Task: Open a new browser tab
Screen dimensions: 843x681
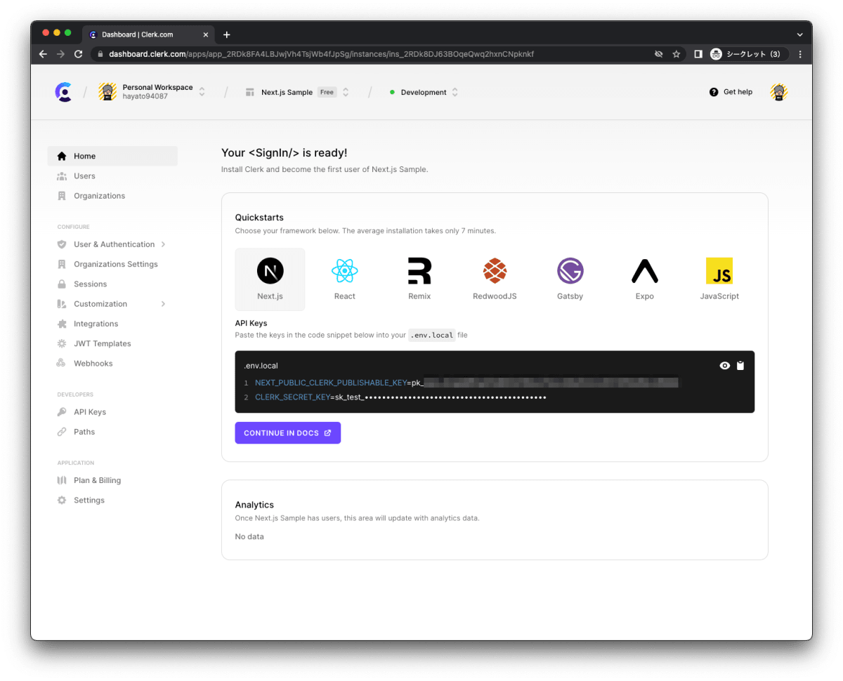Action: click(x=226, y=34)
